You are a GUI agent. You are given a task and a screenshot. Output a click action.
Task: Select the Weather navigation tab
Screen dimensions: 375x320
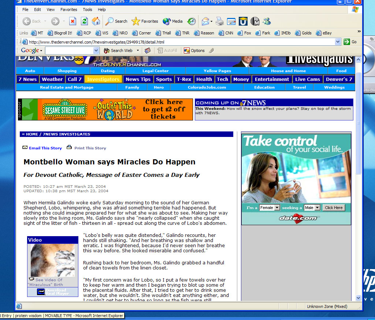coord(52,79)
